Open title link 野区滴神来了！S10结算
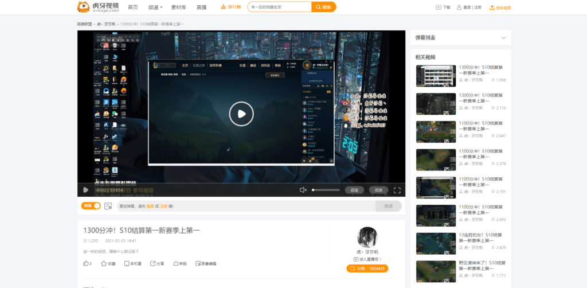The width and height of the screenshot is (587, 288). 481,266
